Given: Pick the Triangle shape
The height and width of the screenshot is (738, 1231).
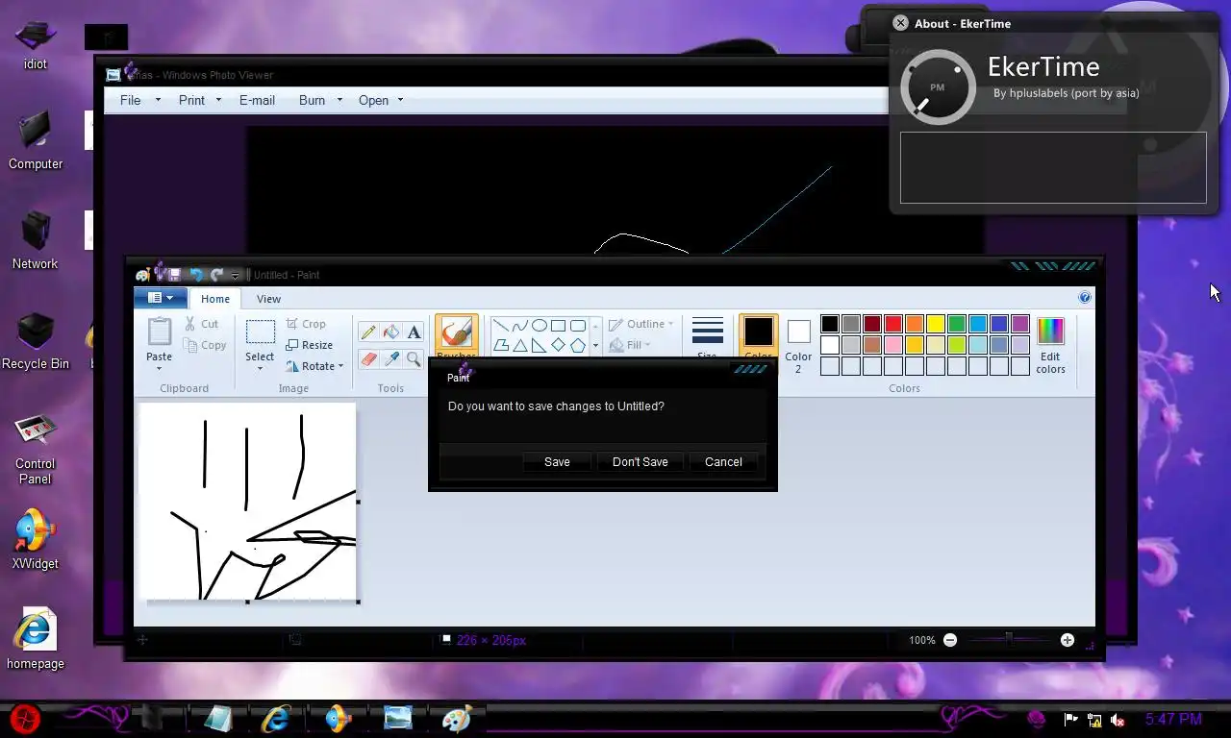Looking at the screenshot, I should pyautogui.click(x=520, y=345).
